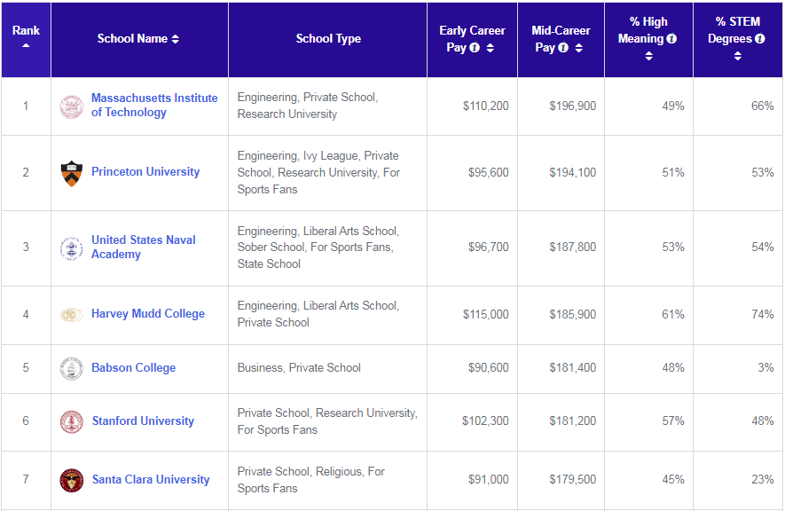The image size is (785, 511).
Task: Sort by % STEM Degrees arrows
Action: tap(738, 56)
